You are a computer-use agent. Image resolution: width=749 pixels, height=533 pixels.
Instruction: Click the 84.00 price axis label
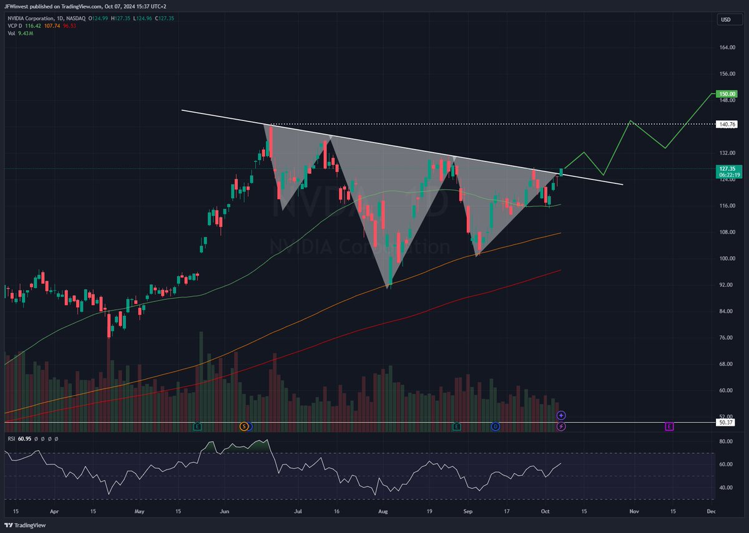pos(727,311)
